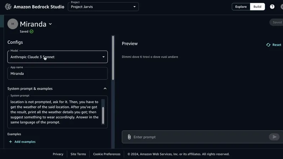Open the Site Terms link
Screen dimensions: 283x159
point(78,154)
